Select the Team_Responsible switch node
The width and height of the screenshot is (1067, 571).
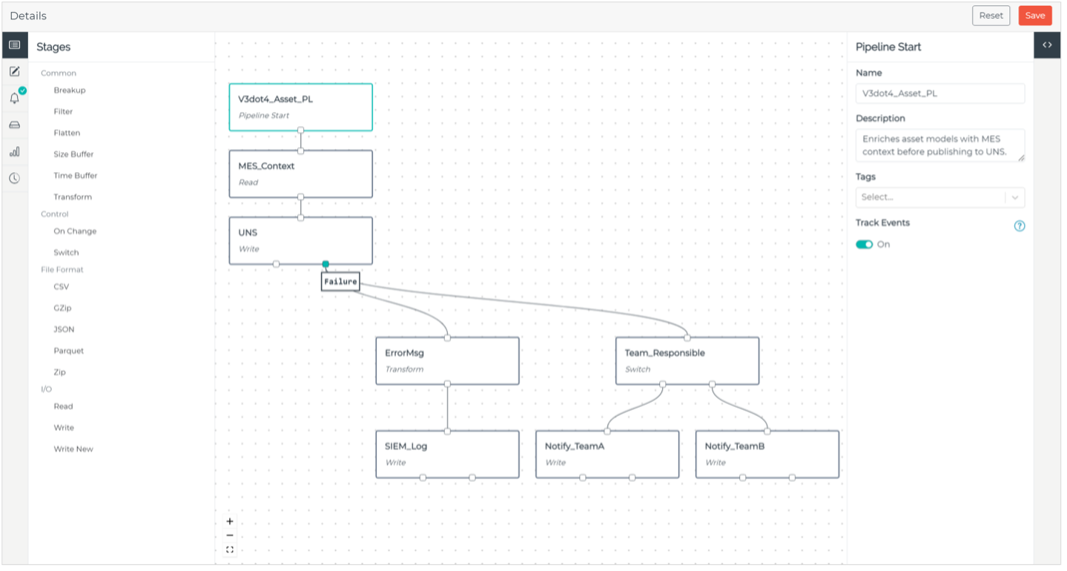pyautogui.click(x=687, y=360)
